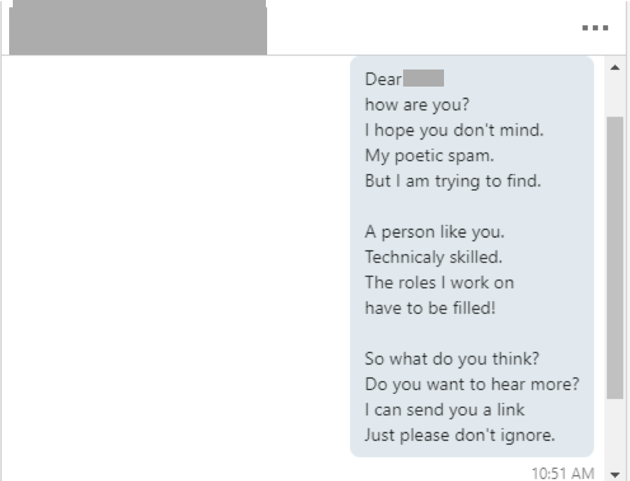The image size is (630, 481).
Task: Click the "I hope you don't mind." text
Action: coord(454,130)
